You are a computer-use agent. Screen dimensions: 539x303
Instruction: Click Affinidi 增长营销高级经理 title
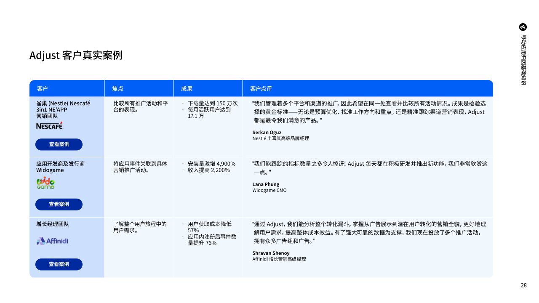(x=279, y=259)
